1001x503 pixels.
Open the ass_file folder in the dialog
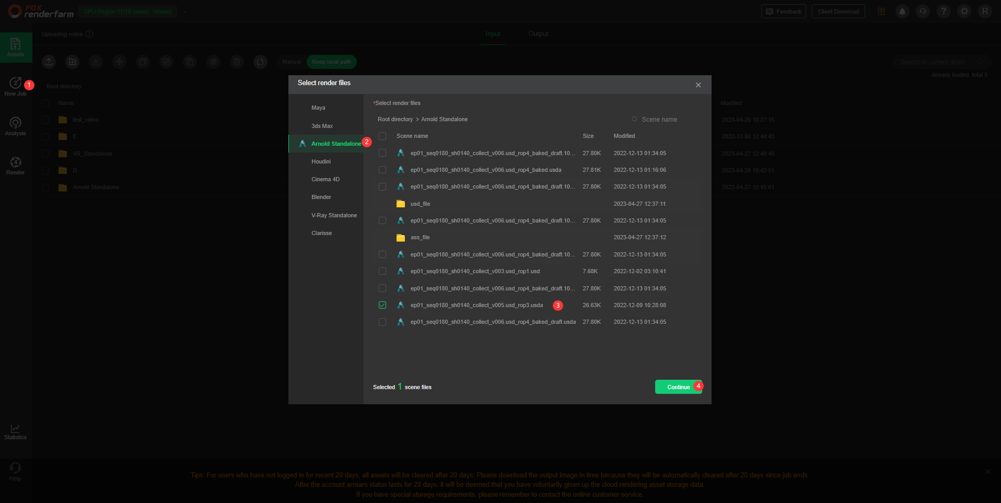point(420,237)
